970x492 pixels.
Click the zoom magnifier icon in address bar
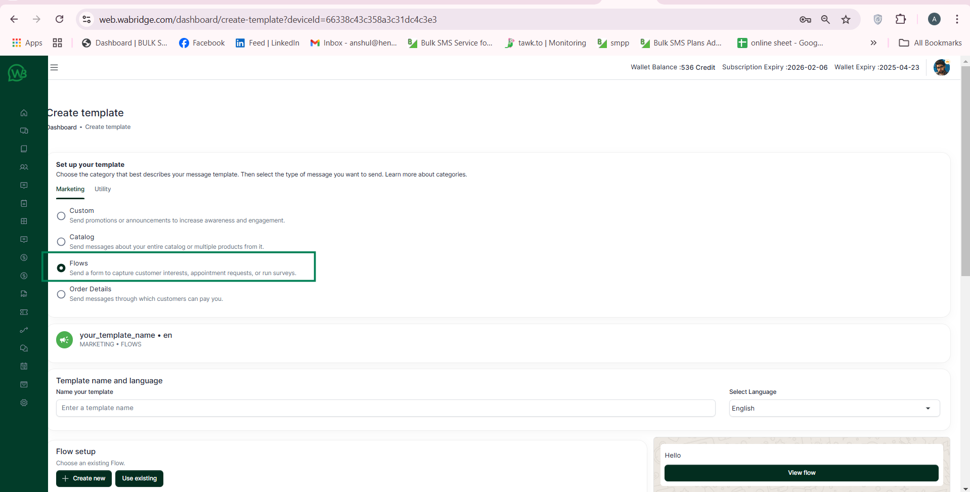click(825, 19)
